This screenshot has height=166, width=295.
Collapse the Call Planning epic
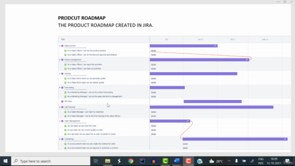[60, 107]
